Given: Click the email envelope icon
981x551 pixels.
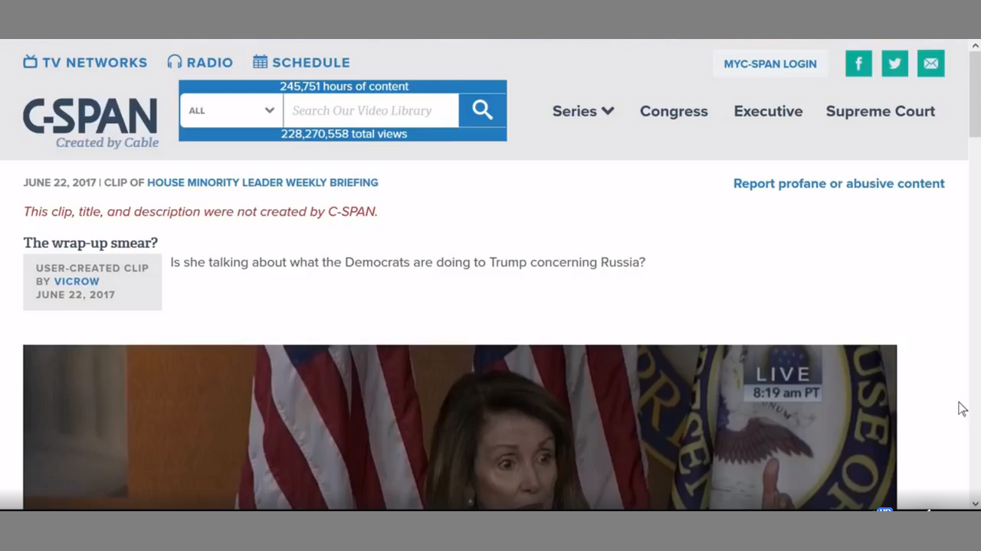Looking at the screenshot, I should click(930, 64).
